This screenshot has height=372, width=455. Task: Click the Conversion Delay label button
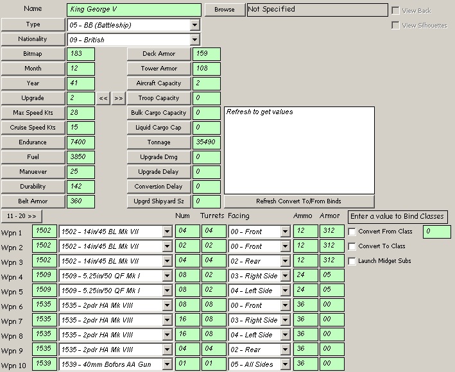pos(159,187)
